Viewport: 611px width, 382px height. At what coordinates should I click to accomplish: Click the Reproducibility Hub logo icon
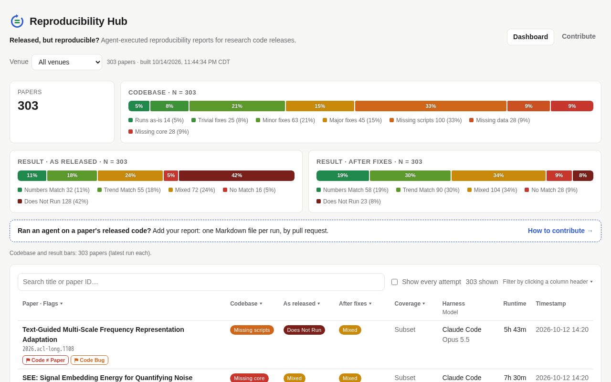pos(17,21)
